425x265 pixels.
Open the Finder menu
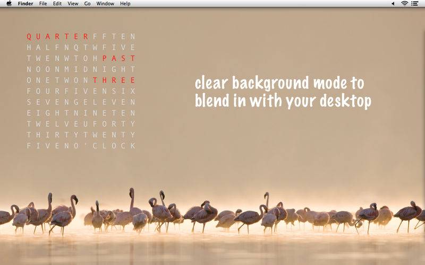coord(25,4)
